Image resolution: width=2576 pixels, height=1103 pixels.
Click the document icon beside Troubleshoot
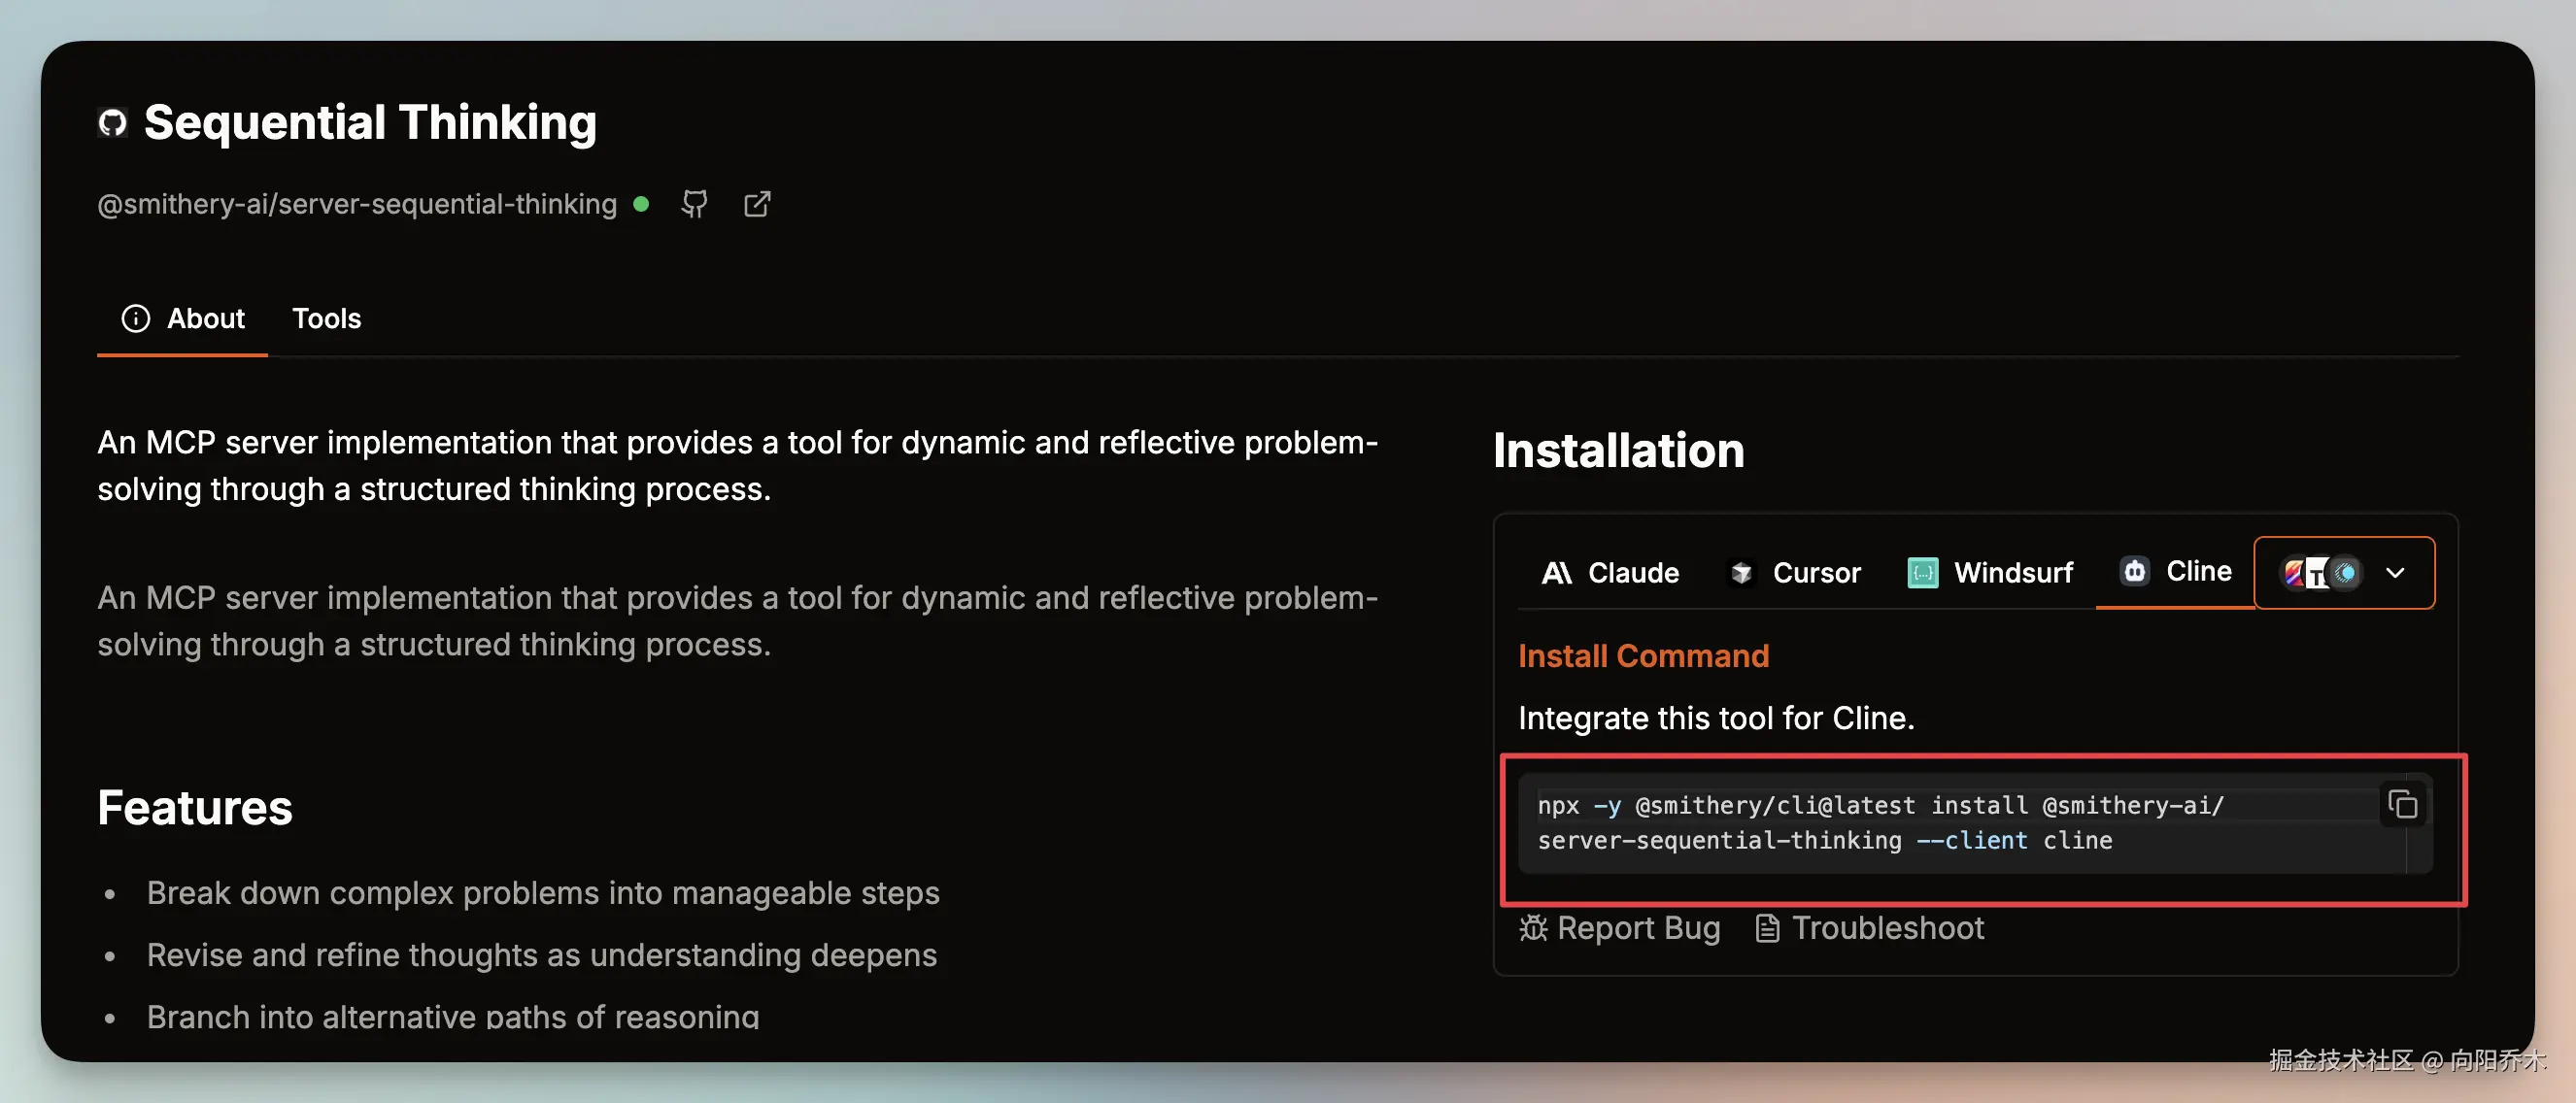coord(1767,928)
